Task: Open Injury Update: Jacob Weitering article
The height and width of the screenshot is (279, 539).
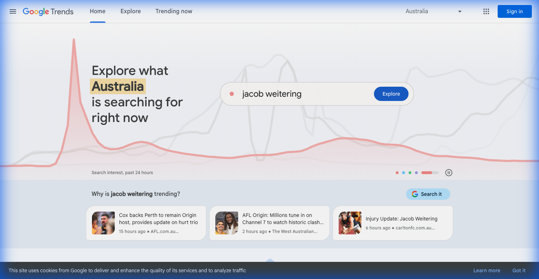Action: point(401,219)
